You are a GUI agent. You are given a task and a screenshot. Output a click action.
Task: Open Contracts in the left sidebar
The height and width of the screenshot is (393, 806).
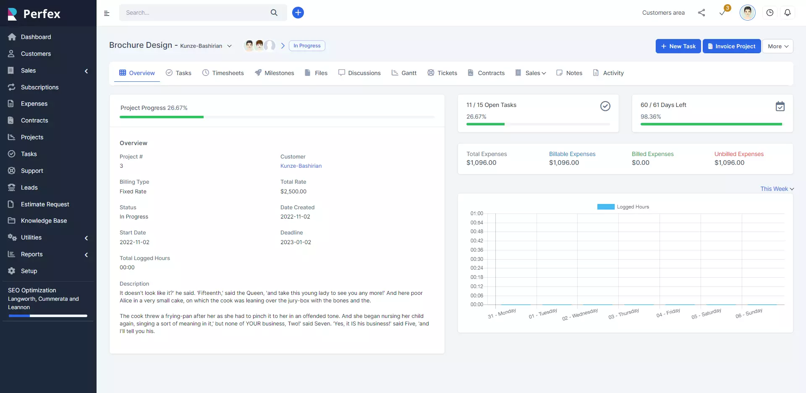pyautogui.click(x=34, y=120)
